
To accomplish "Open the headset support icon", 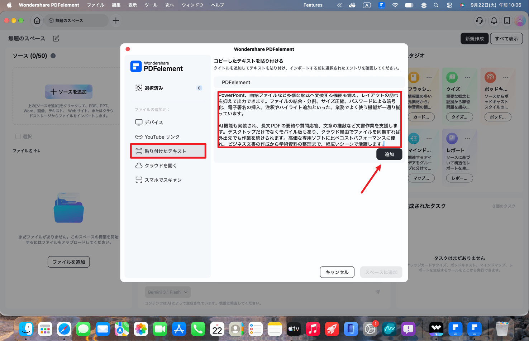I will pyautogui.click(x=480, y=21).
